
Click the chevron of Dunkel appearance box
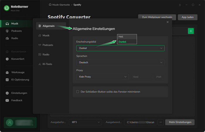[x=161, y=48]
